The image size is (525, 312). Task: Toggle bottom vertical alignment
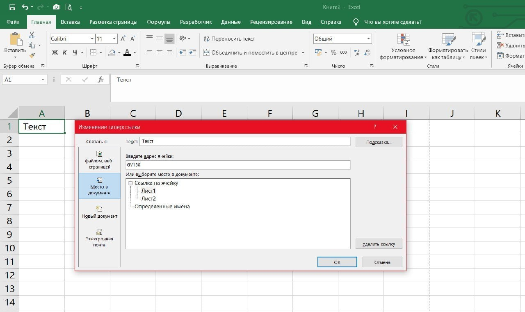coord(169,39)
